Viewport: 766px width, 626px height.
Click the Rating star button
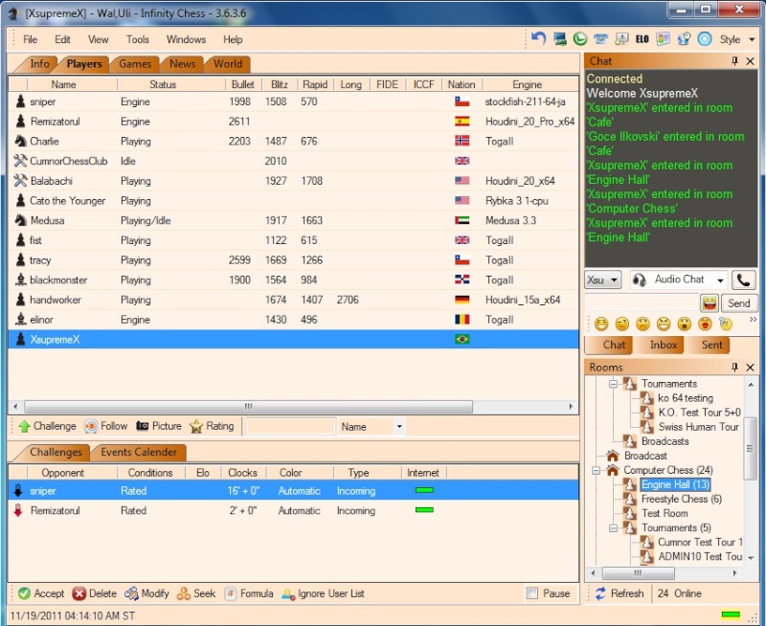[x=212, y=426]
